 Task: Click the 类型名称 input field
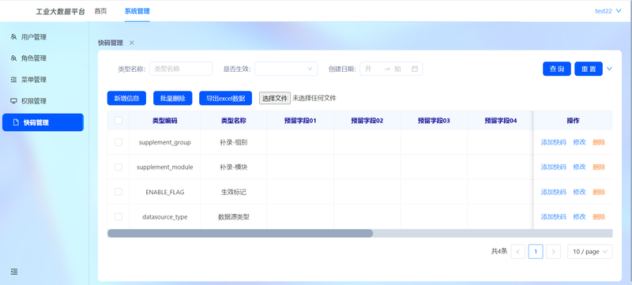(181, 69)
